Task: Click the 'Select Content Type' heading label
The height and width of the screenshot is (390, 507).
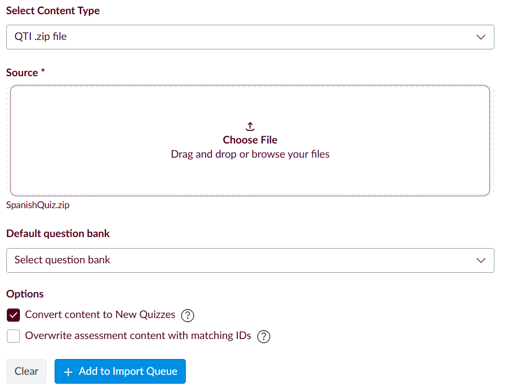Action: (52, 11)
